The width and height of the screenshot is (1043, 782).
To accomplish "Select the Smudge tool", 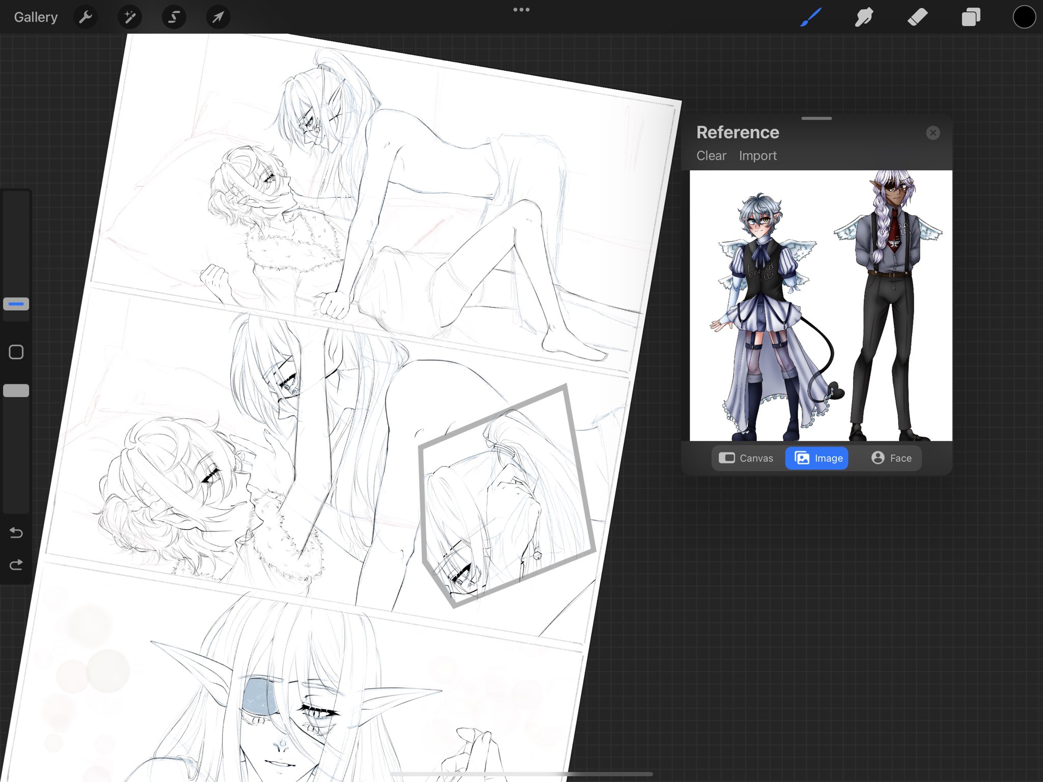I will [864, 17].
